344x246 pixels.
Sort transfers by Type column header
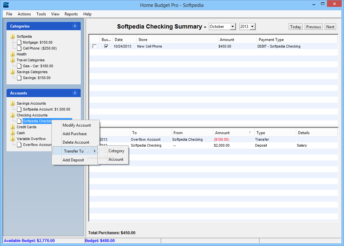pos(275,133)
